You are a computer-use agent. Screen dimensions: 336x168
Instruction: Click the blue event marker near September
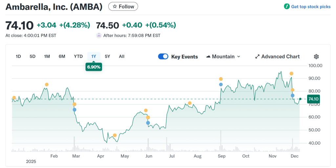tap(221, 85)
